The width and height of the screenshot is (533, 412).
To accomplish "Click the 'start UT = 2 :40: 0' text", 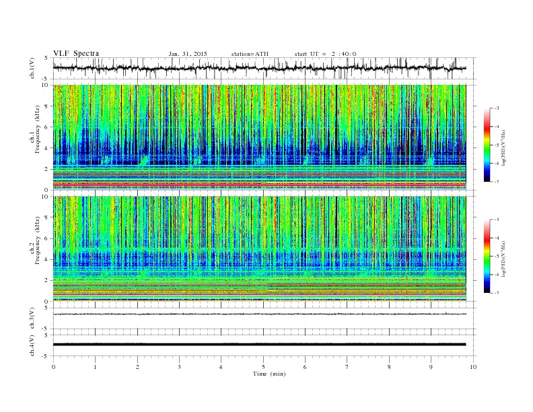I will [325, 54].
